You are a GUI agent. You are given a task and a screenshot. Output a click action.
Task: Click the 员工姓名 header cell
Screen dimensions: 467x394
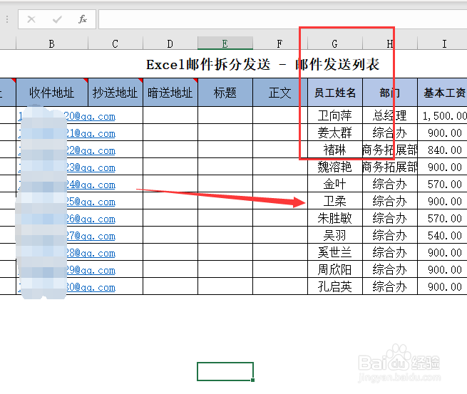point(335,93)
